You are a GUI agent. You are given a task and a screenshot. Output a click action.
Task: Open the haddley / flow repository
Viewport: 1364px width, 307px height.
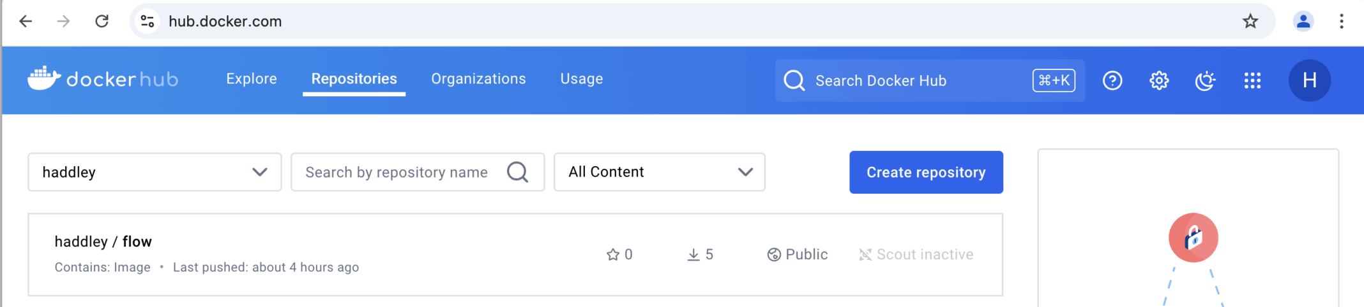[103, 242]
